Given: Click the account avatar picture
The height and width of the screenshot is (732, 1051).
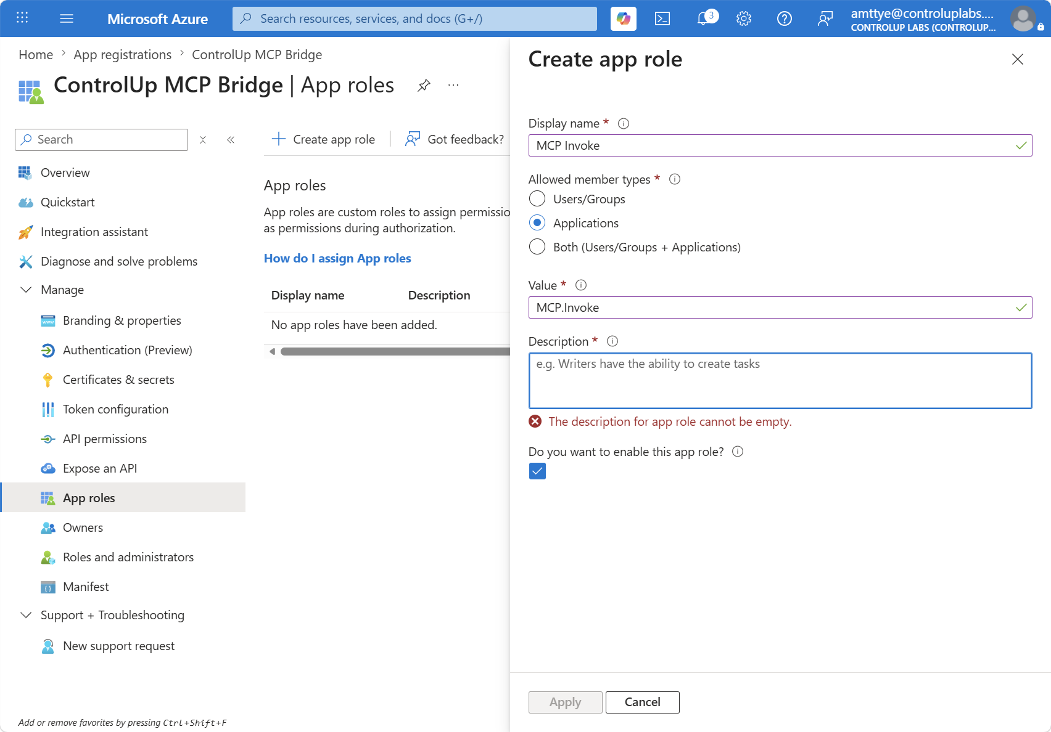Looking at the screenshot, I should (1023, 18).
